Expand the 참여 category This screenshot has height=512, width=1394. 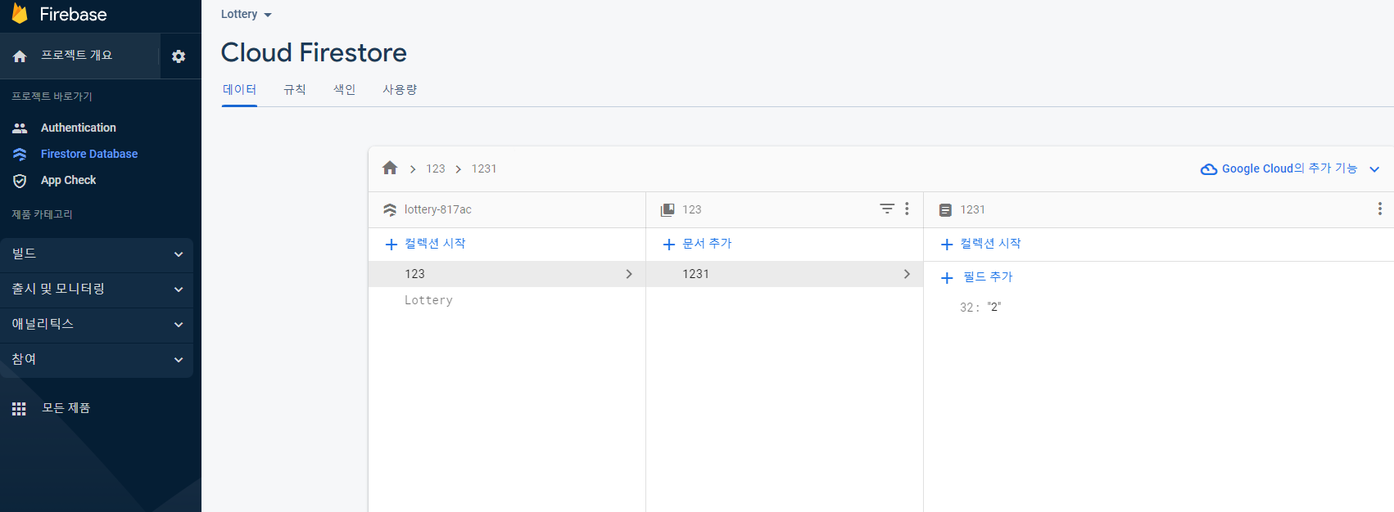(x=97, y=360)
